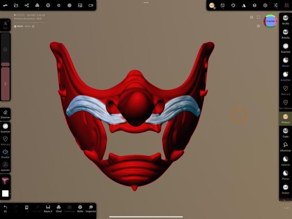Image resolution: width=292 pixels, height=219 pixels.
Task: Select the Mover tool
Action: pos(285,62)
